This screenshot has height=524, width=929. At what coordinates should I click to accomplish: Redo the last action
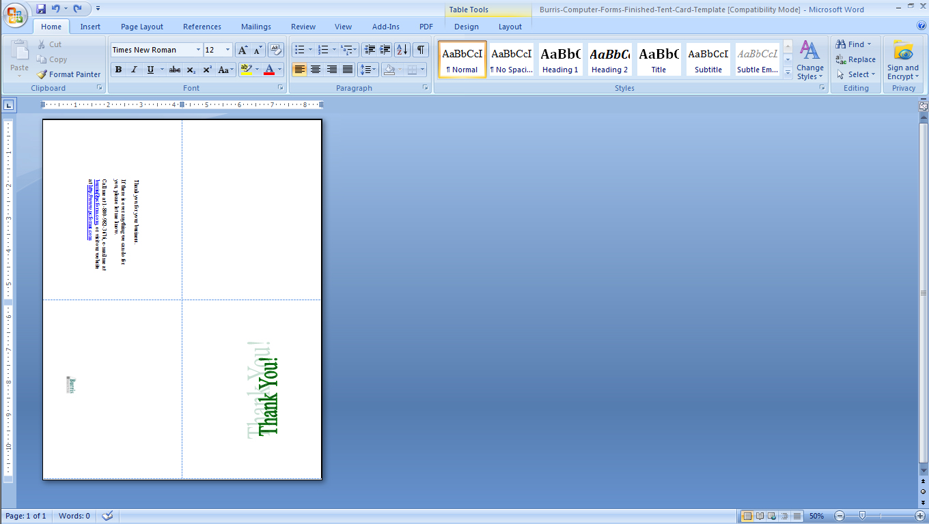pos(77,9)
